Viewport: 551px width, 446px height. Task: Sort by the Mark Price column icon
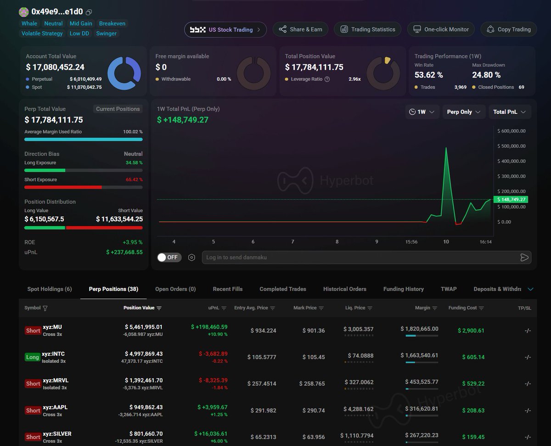point(321,308)
